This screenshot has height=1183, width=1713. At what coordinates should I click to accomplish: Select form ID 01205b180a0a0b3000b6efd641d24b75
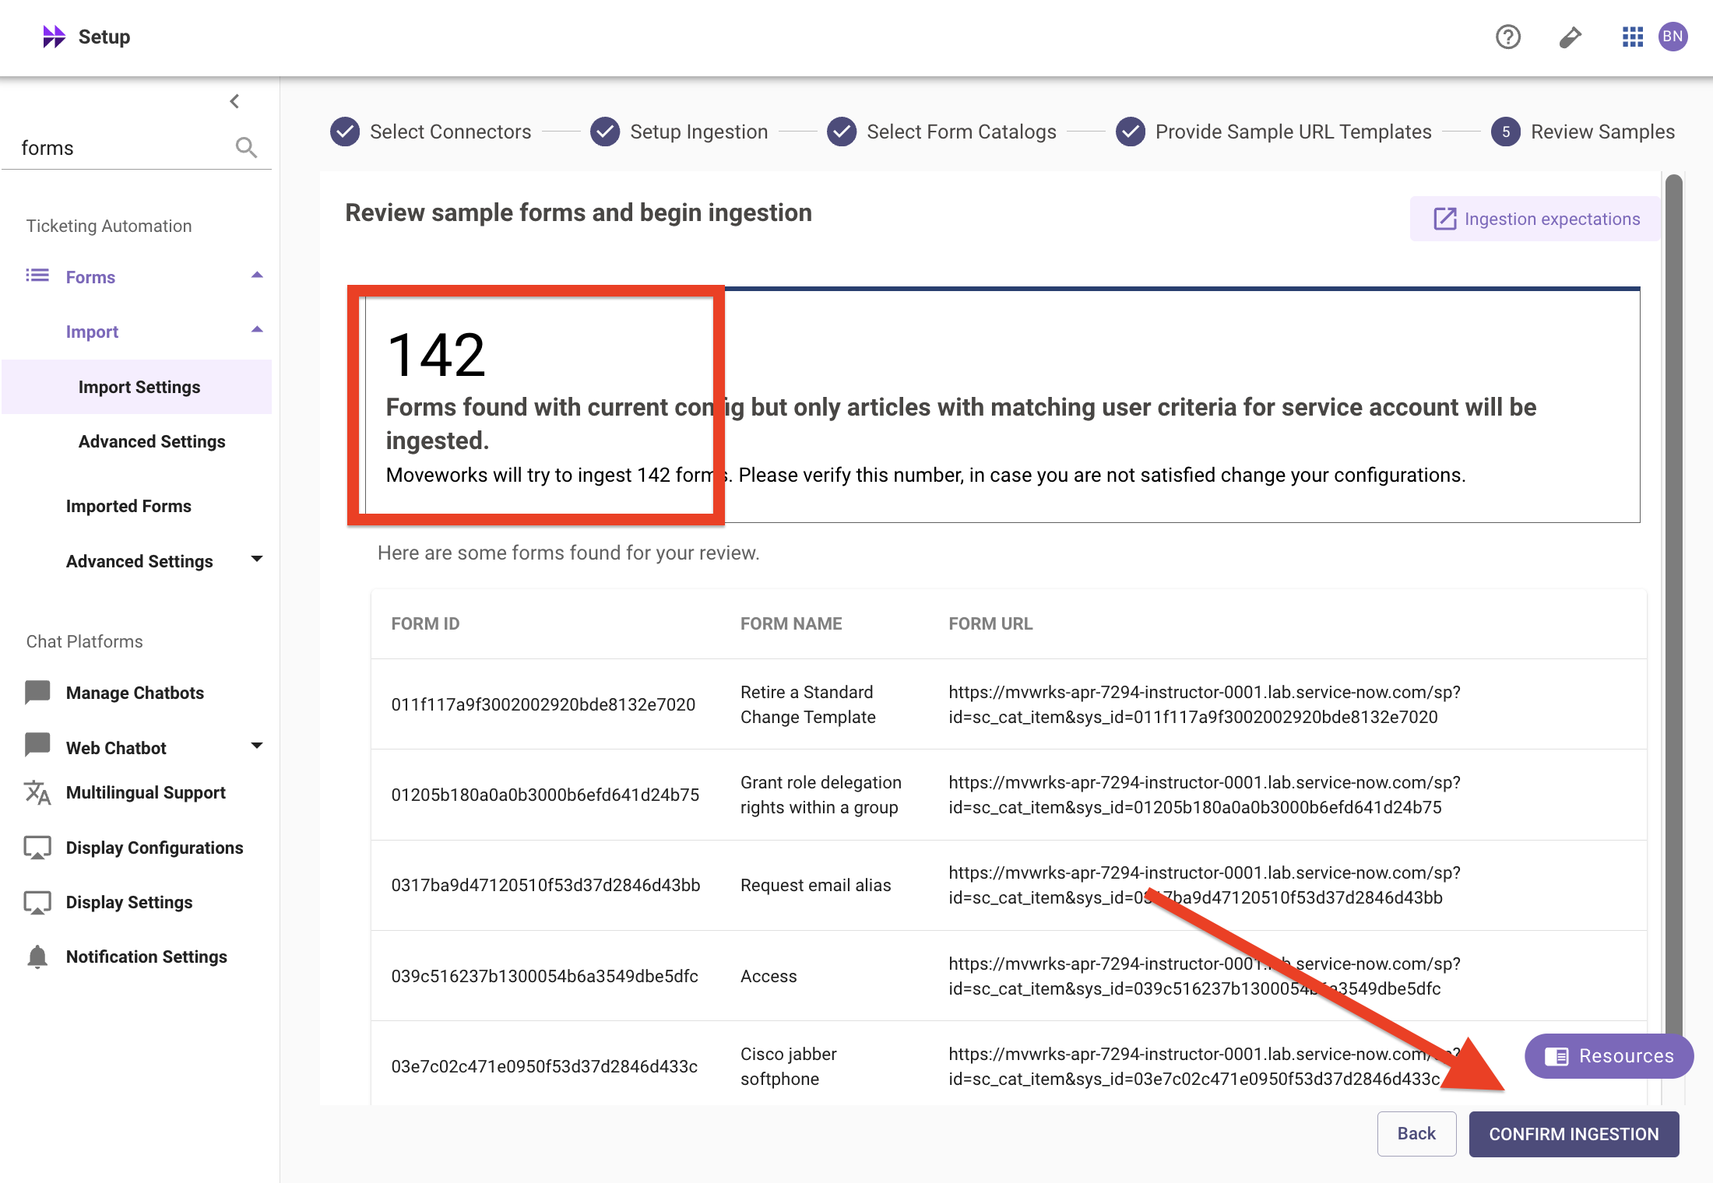[545, 795]
